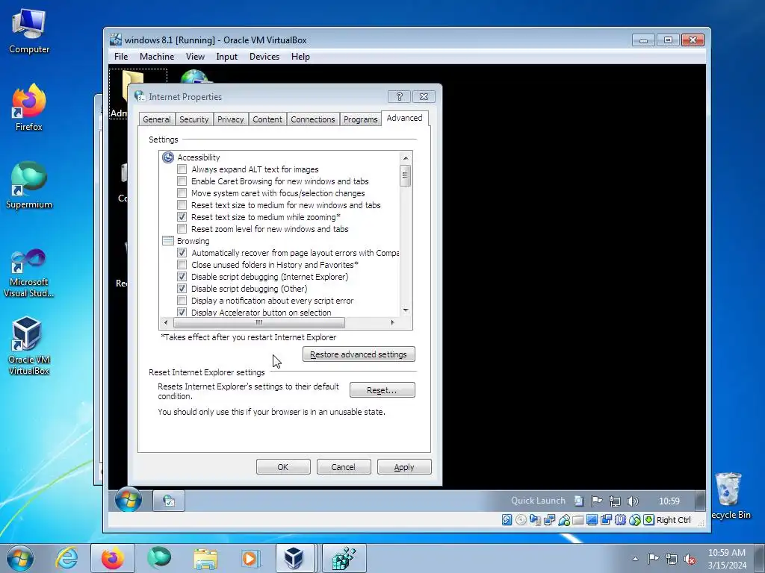Enable Always expand ALT text for images
This screenshot has height=573, width=765.
point(182,169)
